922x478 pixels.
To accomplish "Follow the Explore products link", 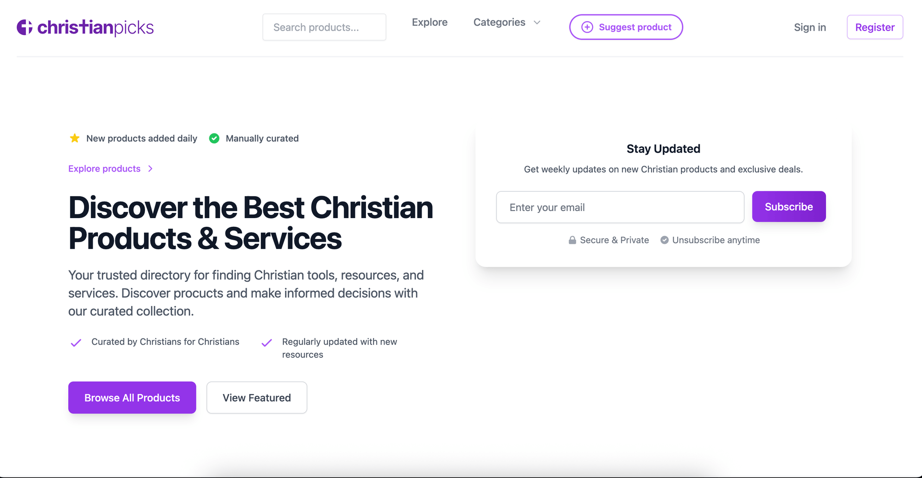I will (104, 169).
